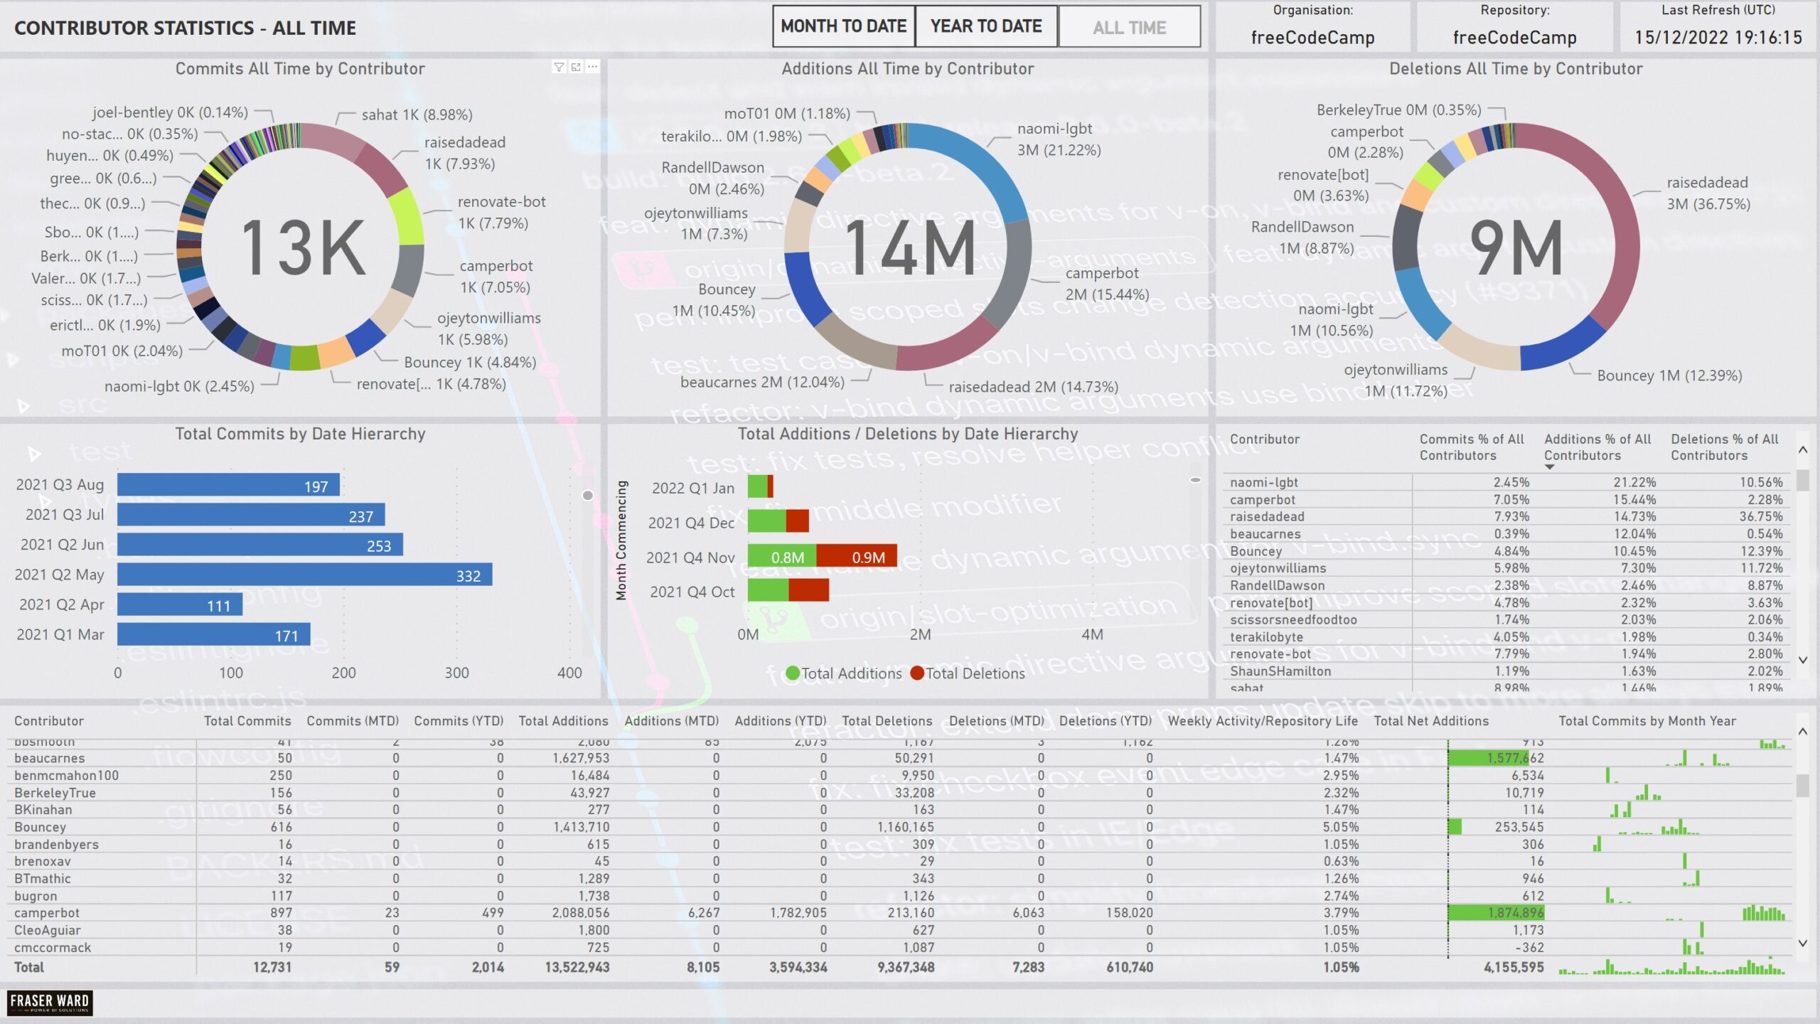The height and width of the screenshot is (1024, 1820).
Task: Select the 2021 Q2 Jun bar (253)
Action: (260, 545)
